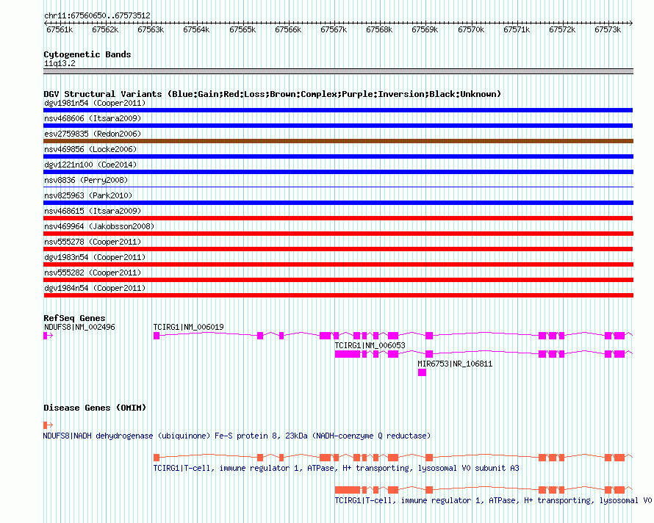Select the blue dgv1981n54 gain bar
This screenshot has height=523, width=654.
tap(338, 110)
